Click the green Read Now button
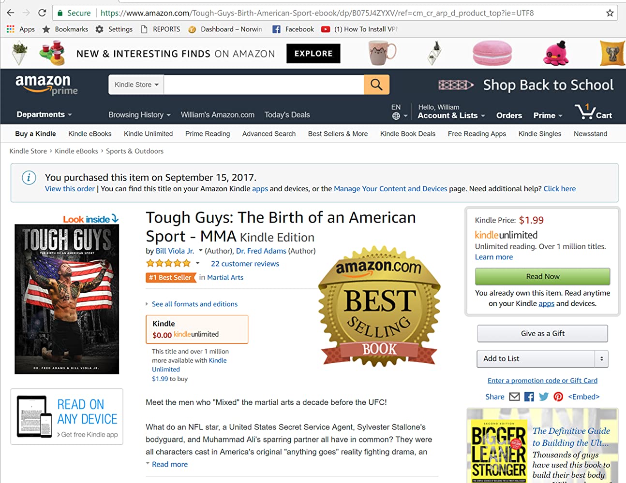The height and width of the screenshot is (483, 626). [542, 276]
